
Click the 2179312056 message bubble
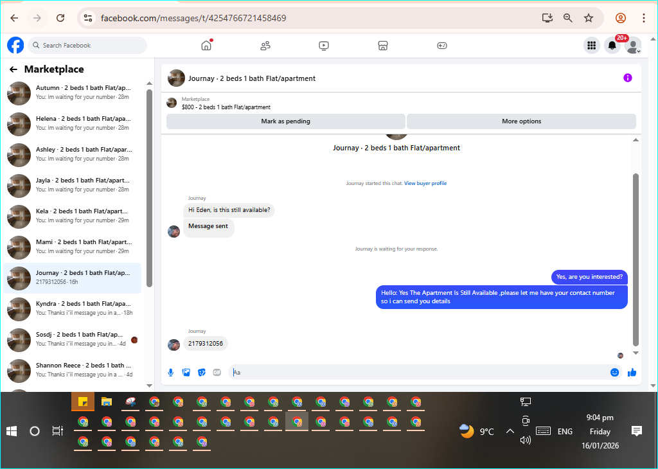click(x=206, y=344)
